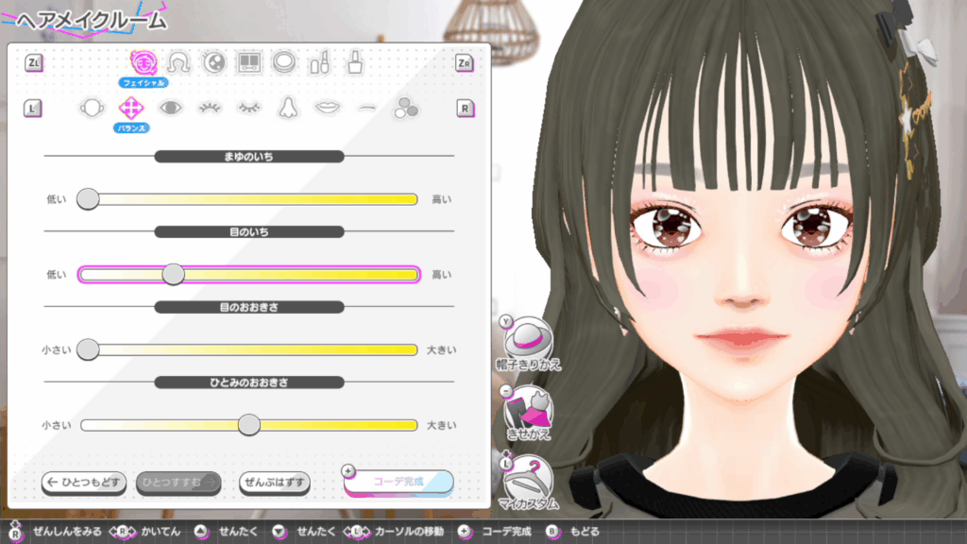The width and height of the screenshot is (967, 544).
Task: Open the hairstyle category icon
Action: (178, 62)
